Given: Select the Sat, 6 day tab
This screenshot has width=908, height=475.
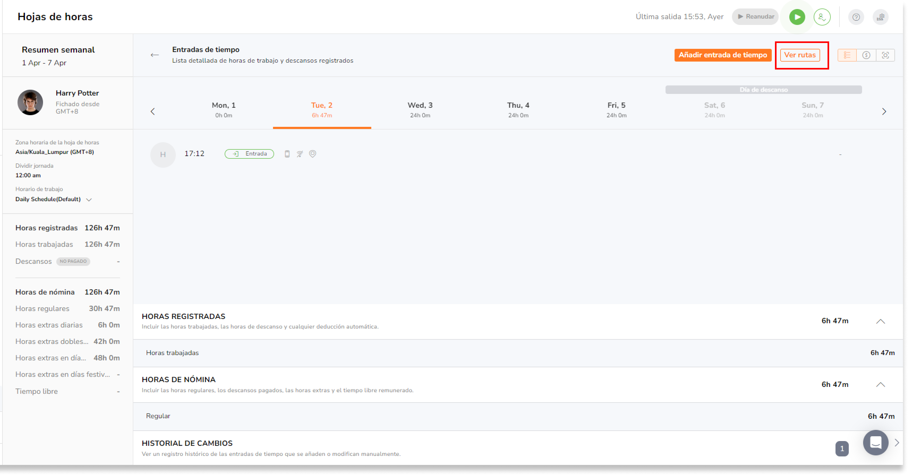Looking at the screenshot, I should click(714, 110).
